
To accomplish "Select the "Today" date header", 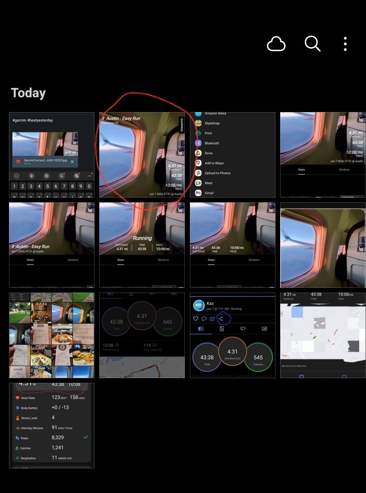I will point(28,93).
